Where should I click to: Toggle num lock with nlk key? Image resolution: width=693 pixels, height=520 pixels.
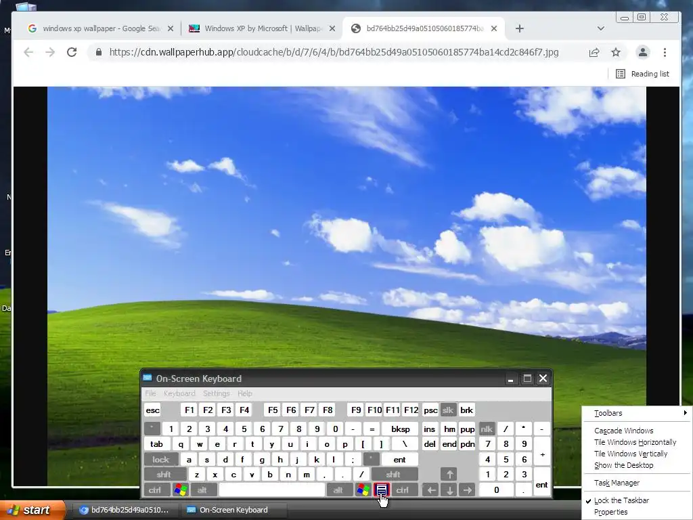click(487, 429)
